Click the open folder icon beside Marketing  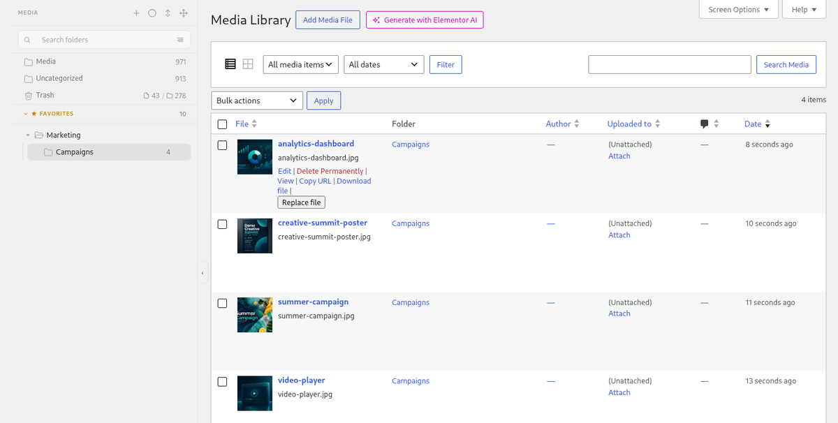click(39, 135)
